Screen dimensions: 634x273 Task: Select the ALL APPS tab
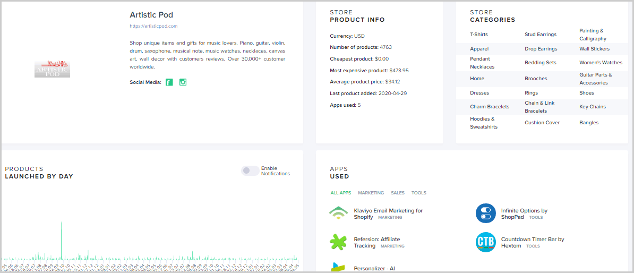click(341, 193)
